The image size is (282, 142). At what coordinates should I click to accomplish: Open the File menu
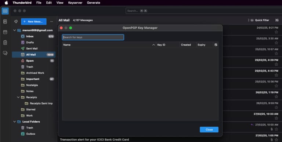39,3
